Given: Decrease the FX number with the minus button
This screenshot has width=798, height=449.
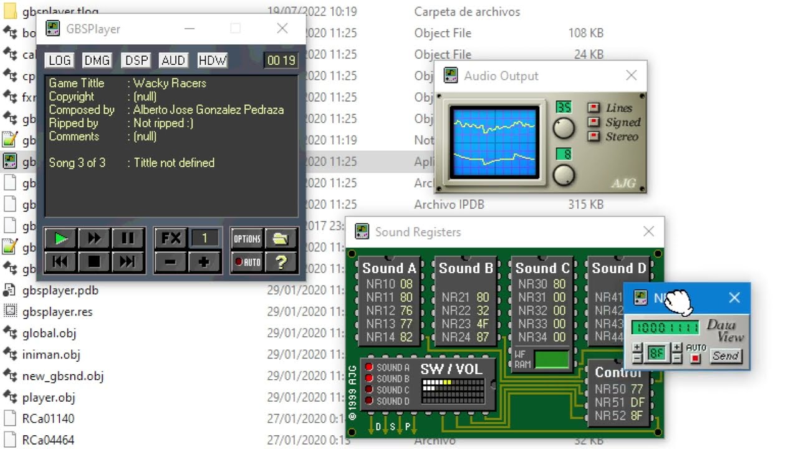Looking at the screenshot, I should tap(171, 262).
